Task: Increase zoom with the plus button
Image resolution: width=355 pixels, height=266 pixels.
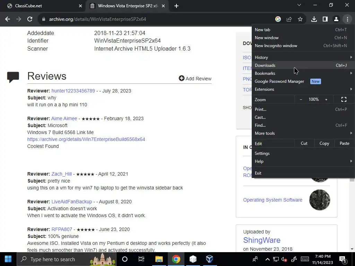Action: tap(326, 99)
